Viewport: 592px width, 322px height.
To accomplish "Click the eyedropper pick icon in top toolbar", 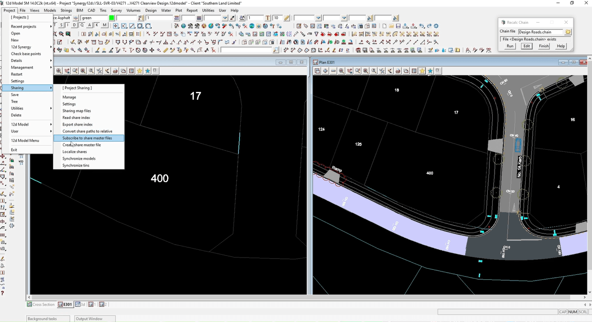I will coord(233,18).
